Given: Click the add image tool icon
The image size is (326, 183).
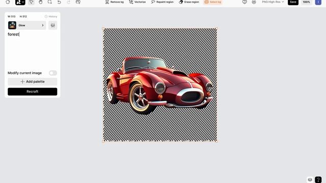Looking at the screenshot, I should coord(78,2).
